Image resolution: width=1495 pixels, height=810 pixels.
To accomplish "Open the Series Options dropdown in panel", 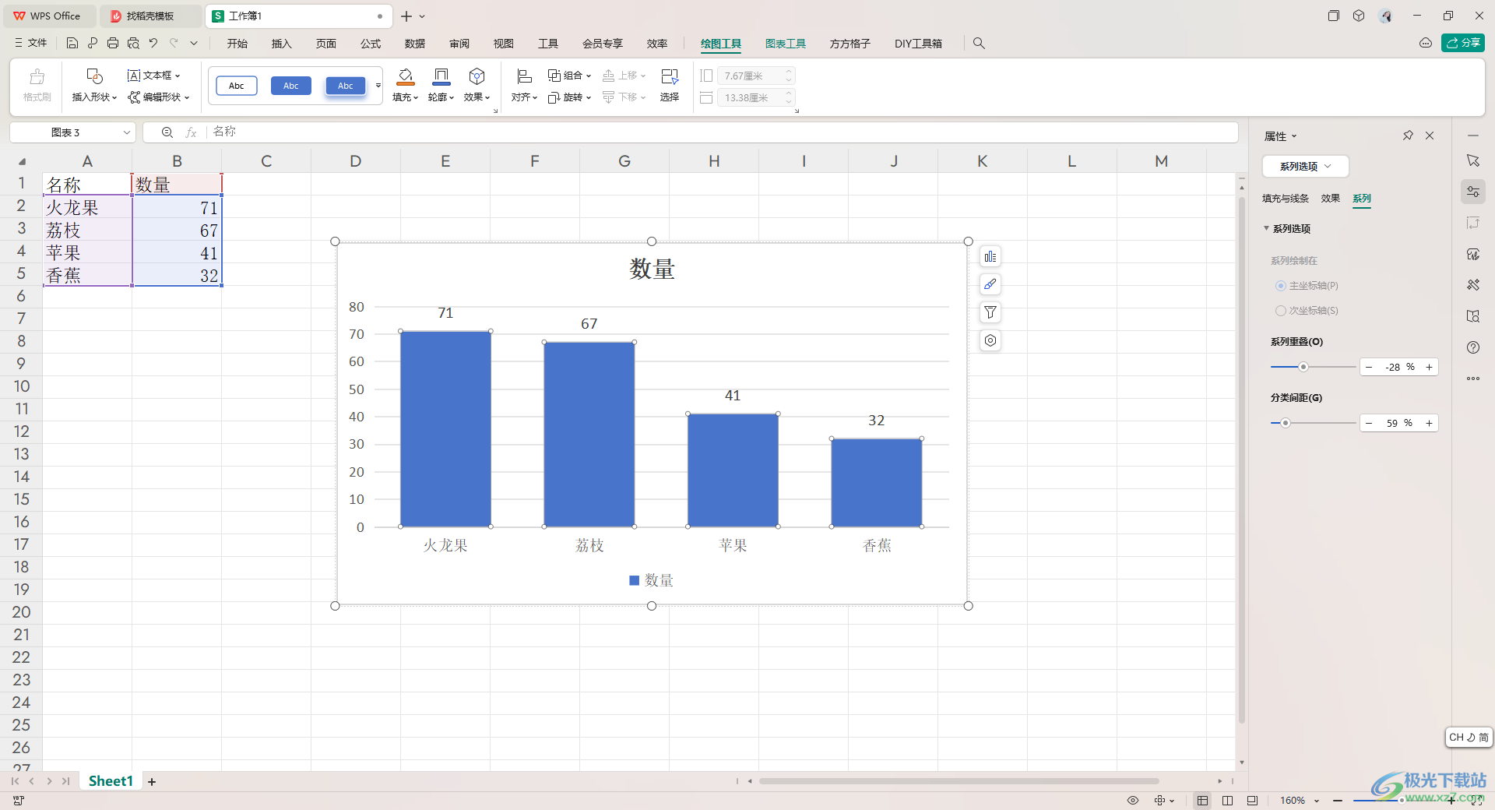I will coord(1305,166).
